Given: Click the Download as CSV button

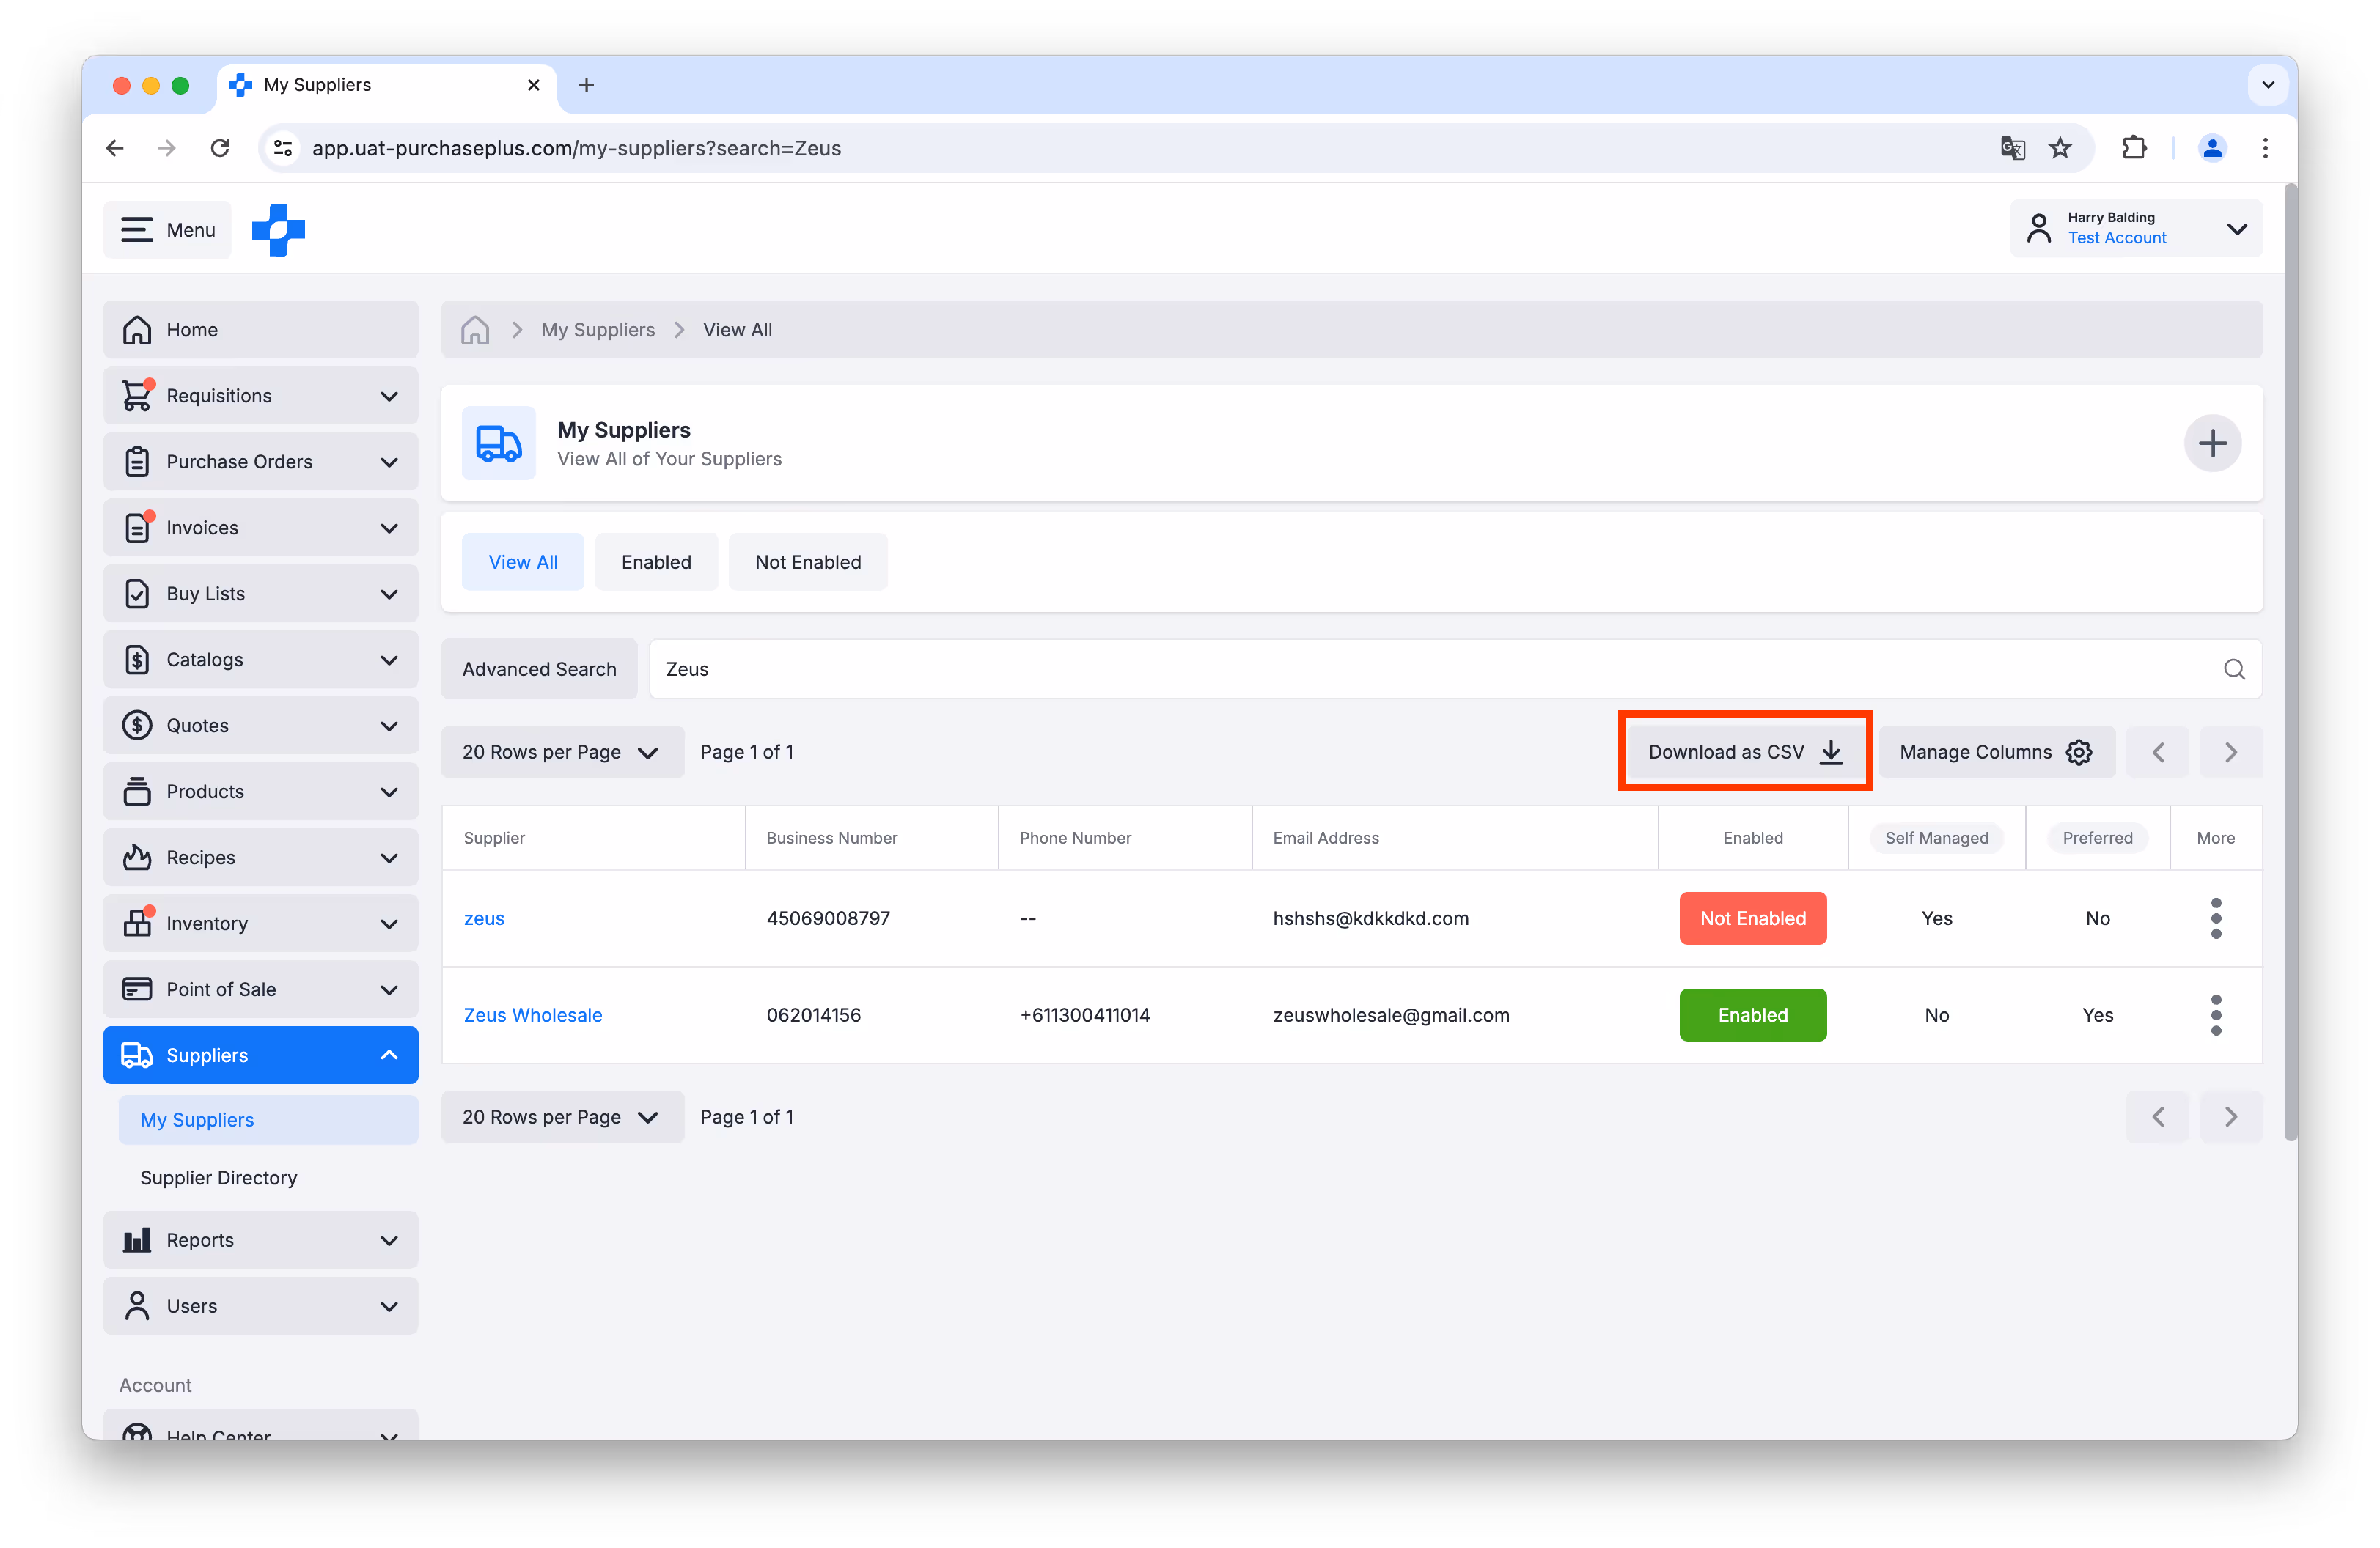Looking at the screenshot, I should coord(1744,751).
